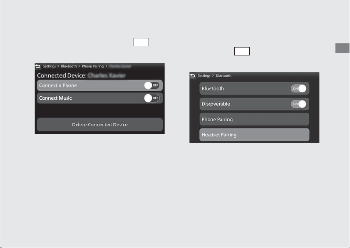
Task: Select Settings breadcrumb on left screen
Action: point(50,66)
